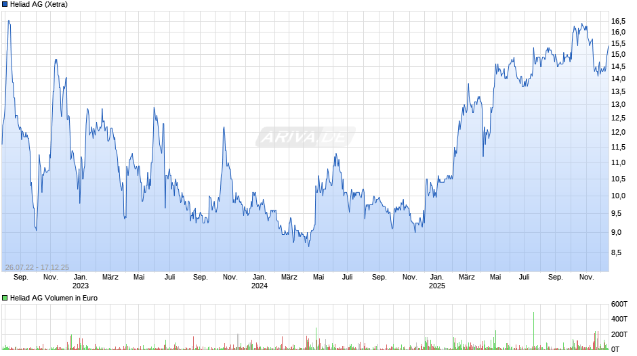
Task: Select the 'Heliad AG (Xetra)' chart title
Action: pyautogui.click(x=39, y=5)
